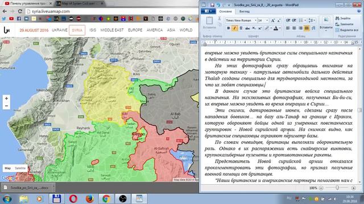The width and height of the screenshot is (364, 204).
Task: Expand the Вставити insert dropdown arrow
Action: (326, 31)
